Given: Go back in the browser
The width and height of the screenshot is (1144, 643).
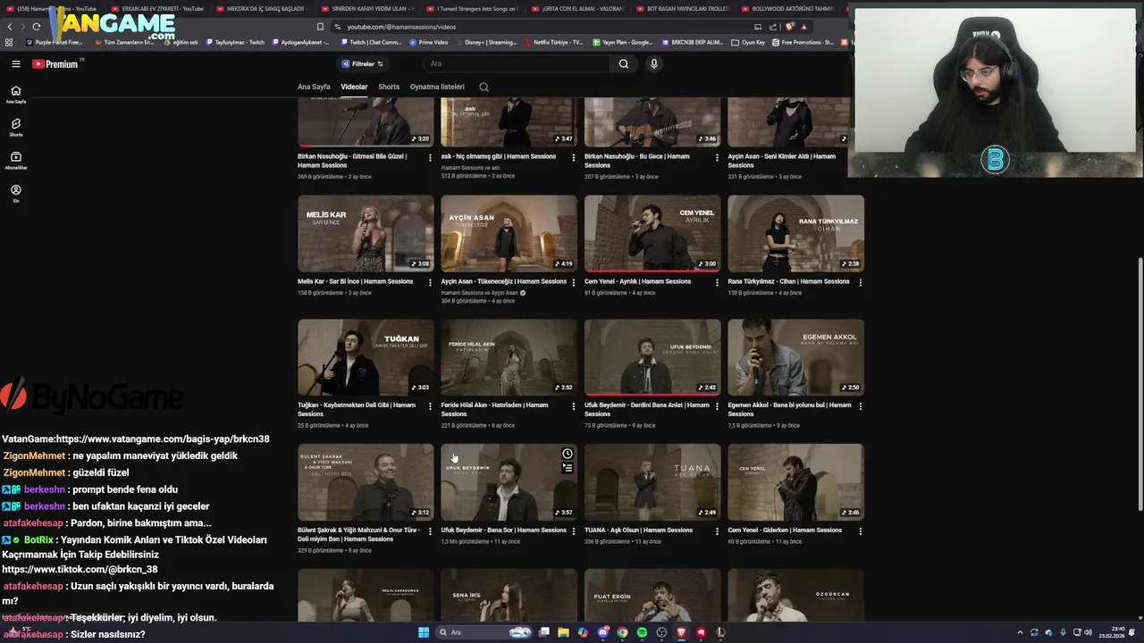Looking at the screenshot, I should click(x=11, y=27).
